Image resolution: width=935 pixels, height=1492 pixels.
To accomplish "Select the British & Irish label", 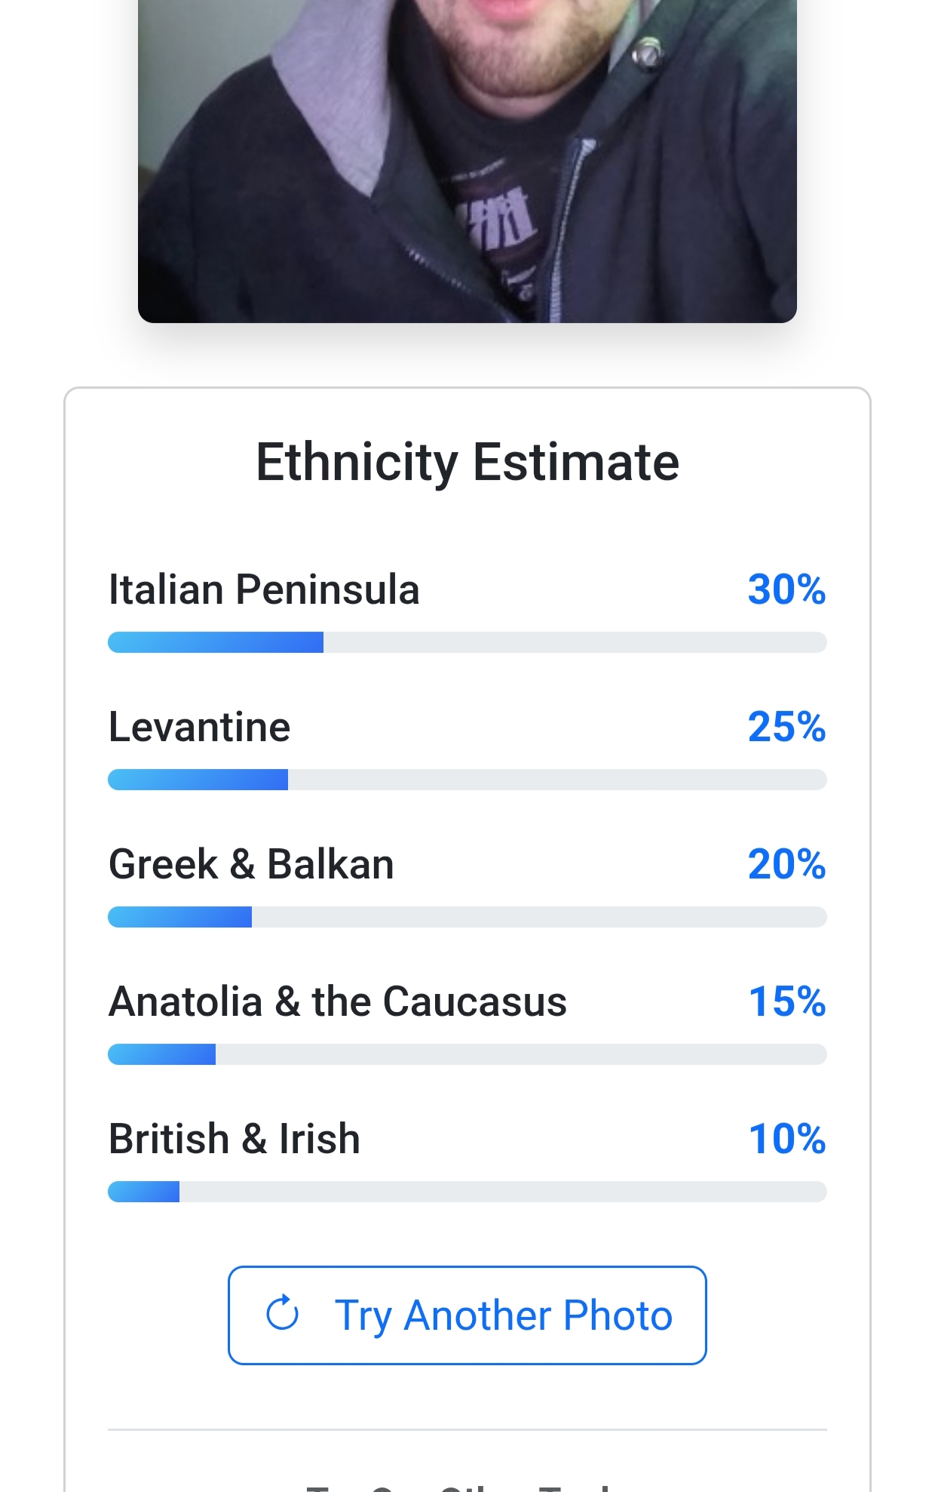I will click(x=234, y=1139).
